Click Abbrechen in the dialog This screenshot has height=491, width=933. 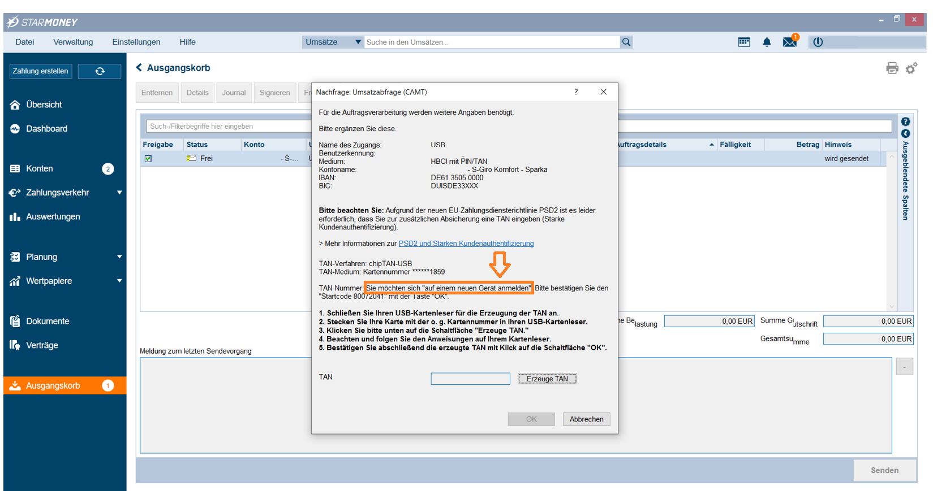coord(586,419)
